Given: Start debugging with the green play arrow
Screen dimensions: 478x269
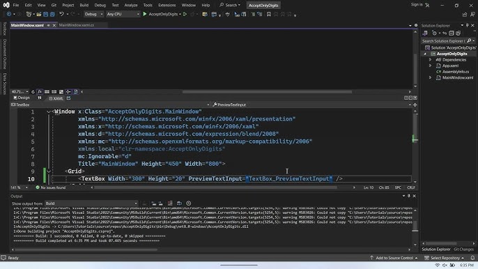Looking at the screenshot, I should pos(145,14).
